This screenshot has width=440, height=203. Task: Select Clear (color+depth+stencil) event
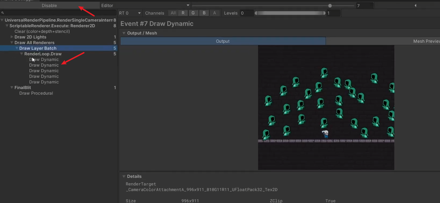[x=42, y=31]
